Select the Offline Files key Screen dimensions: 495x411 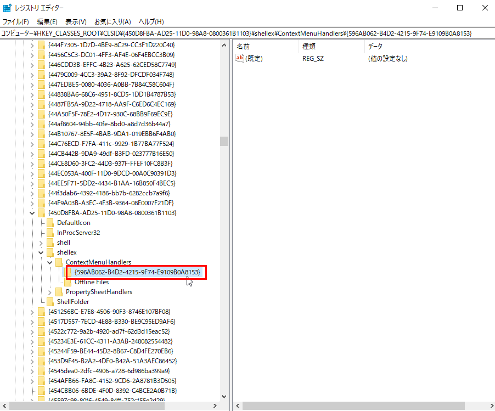point(92,282)
